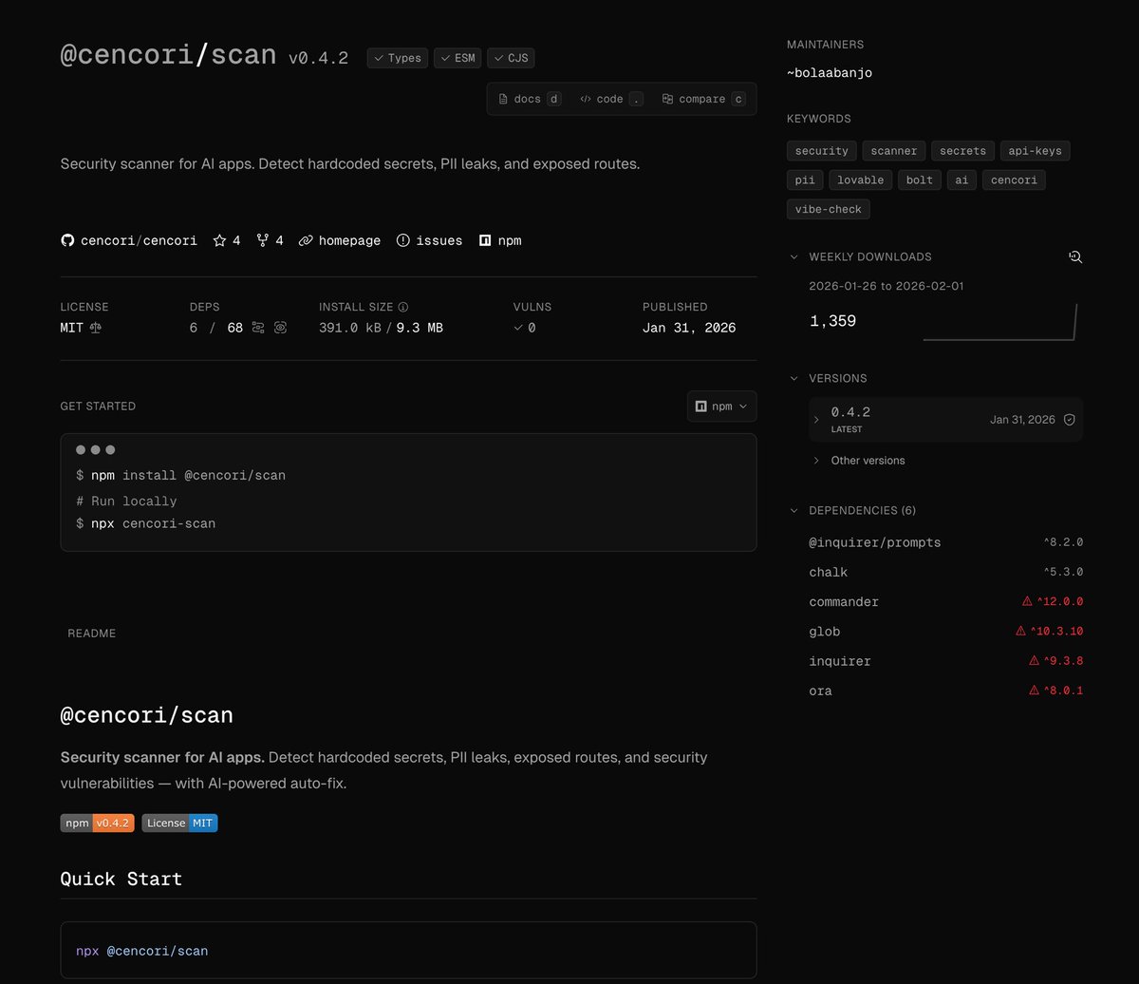This screenshot has width=1139, height=984.
Task: Click the npm logo icon in links row
Action: click(485, 240)
